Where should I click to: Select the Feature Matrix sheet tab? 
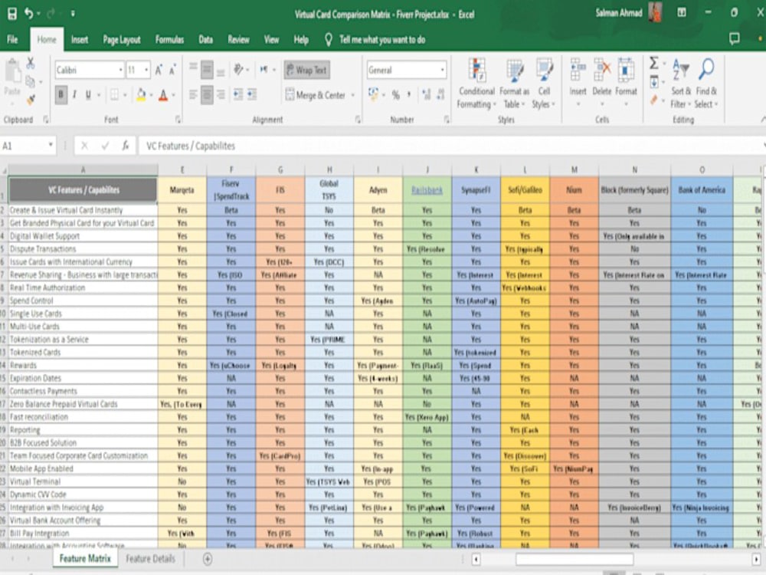85,558
